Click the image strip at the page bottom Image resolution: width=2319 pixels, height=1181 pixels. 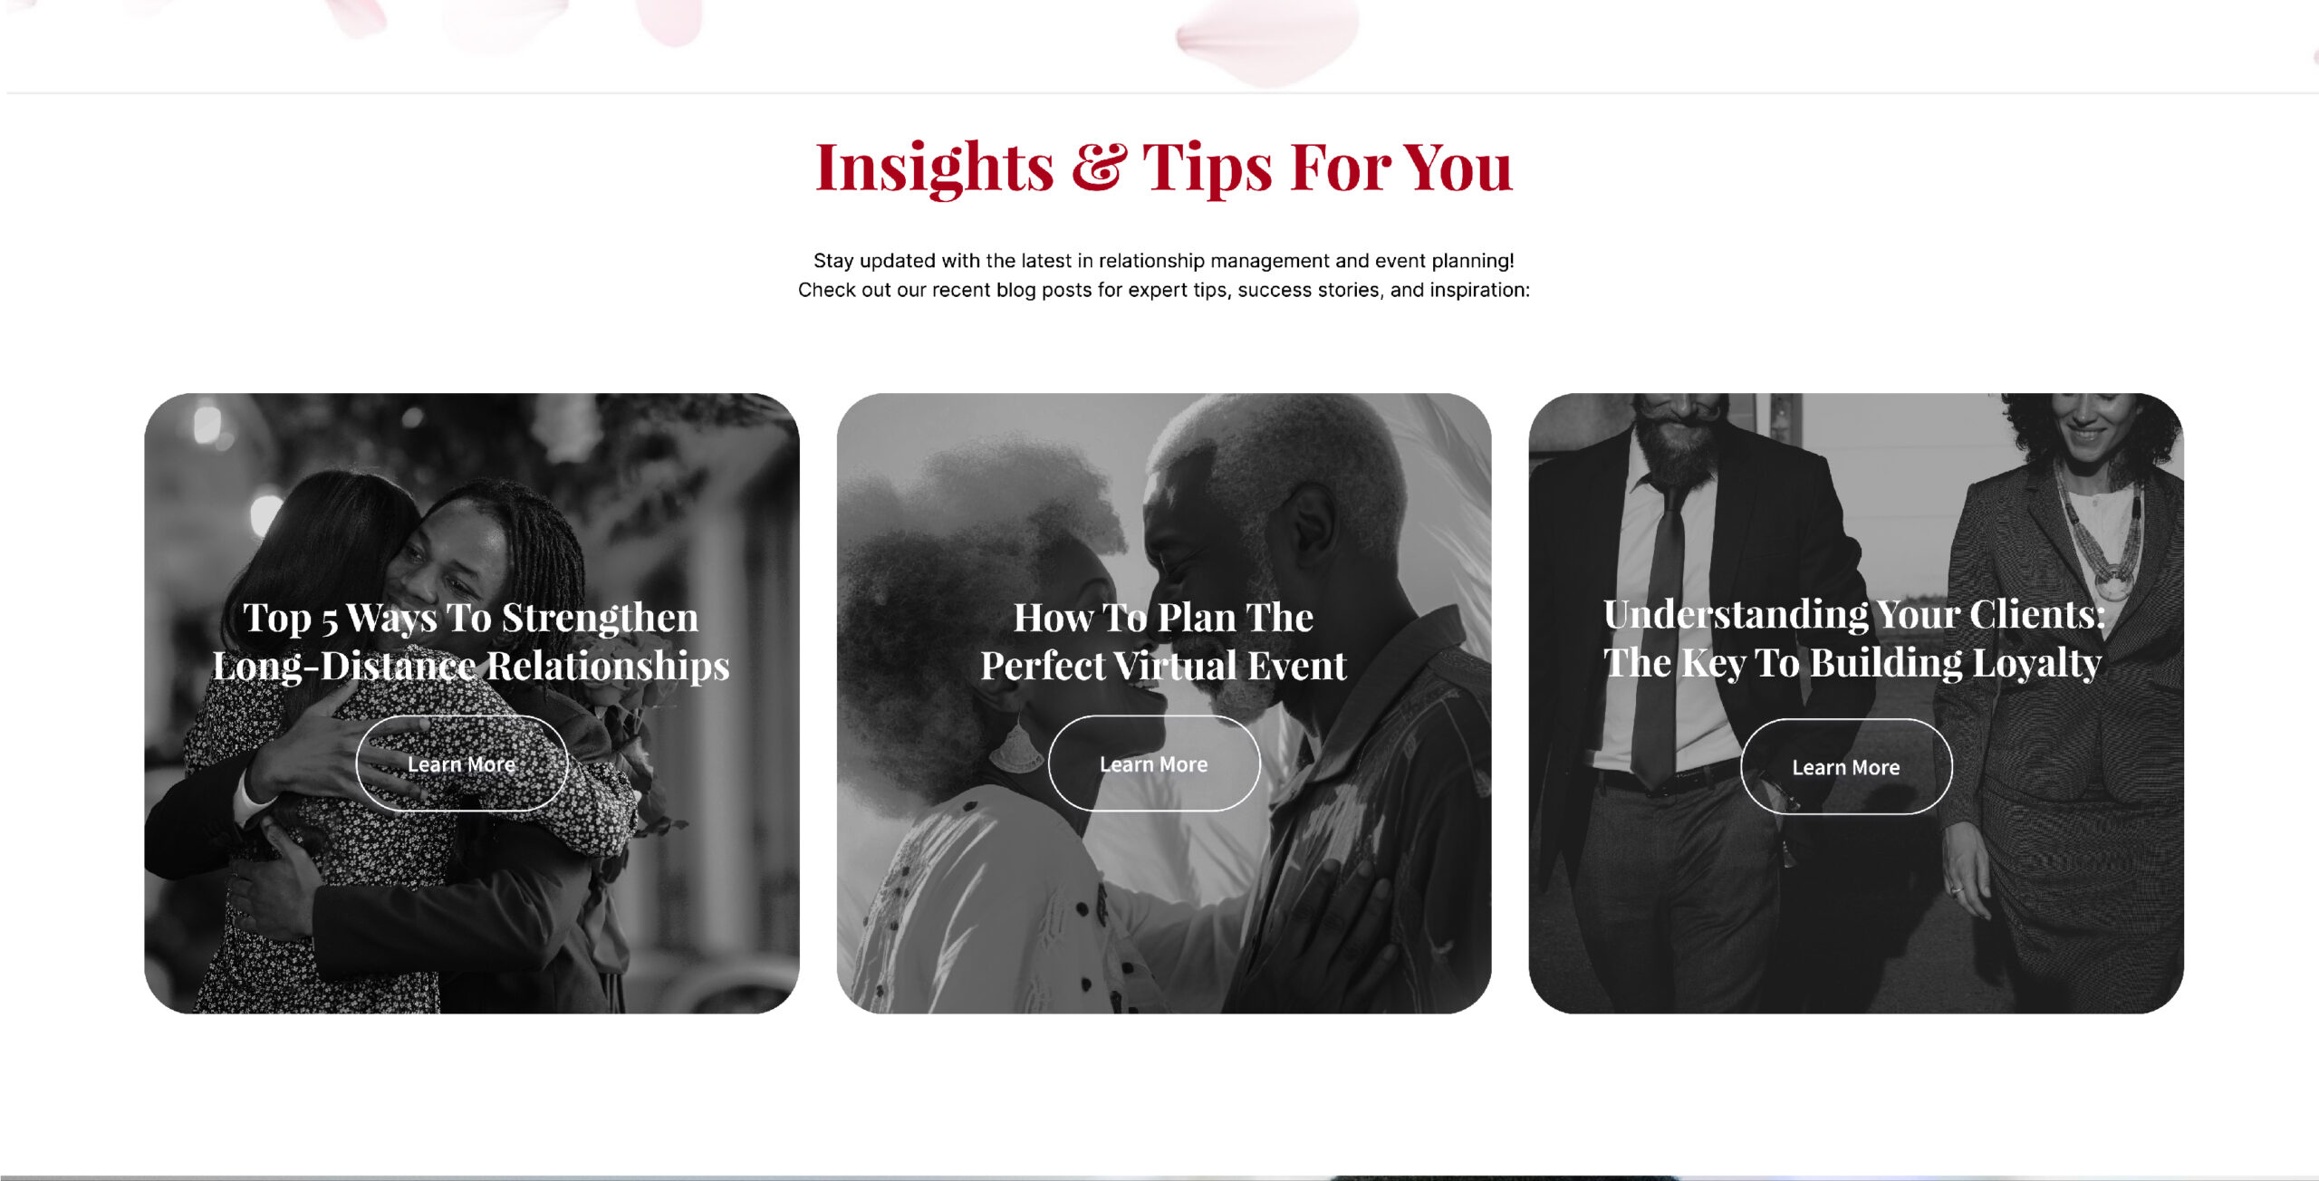(x=1159, y=1177)
